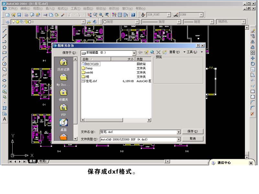Click the Create New Folder icon
Screen dimensions: 259x194
tap(164, 52)
